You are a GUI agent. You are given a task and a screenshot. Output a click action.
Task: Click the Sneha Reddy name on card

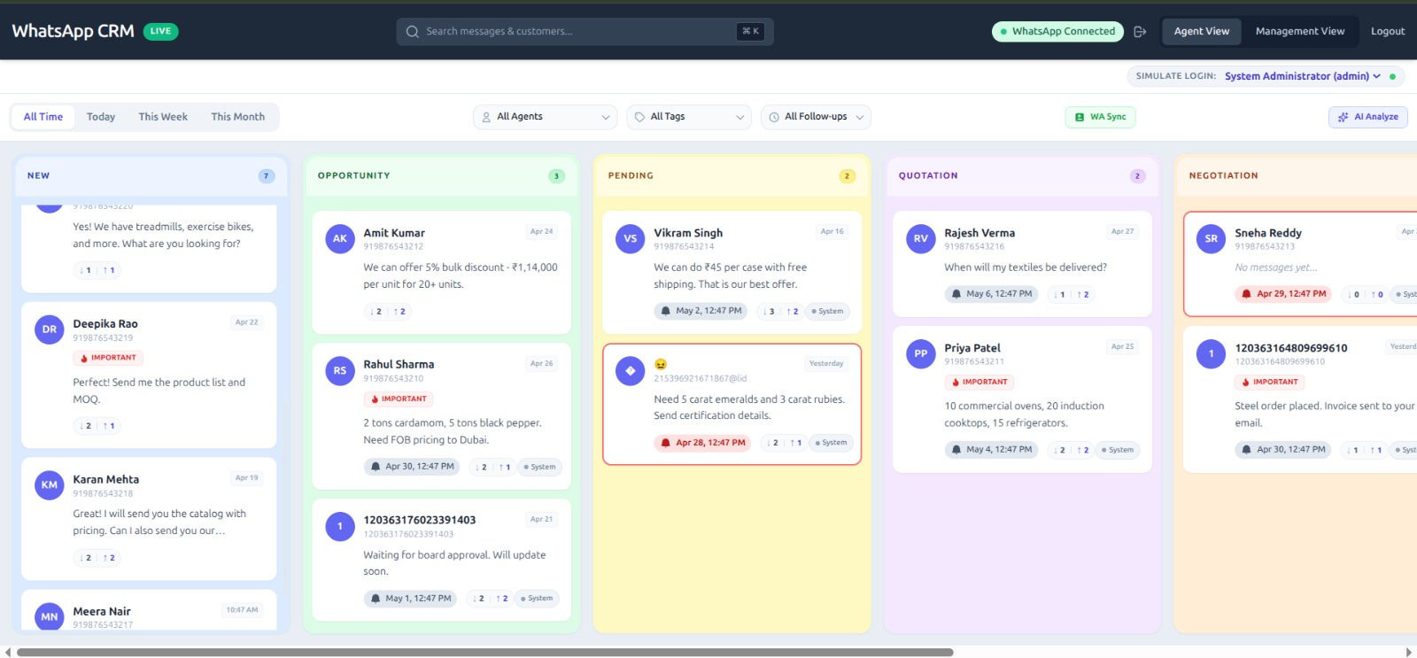[1268, 233]
